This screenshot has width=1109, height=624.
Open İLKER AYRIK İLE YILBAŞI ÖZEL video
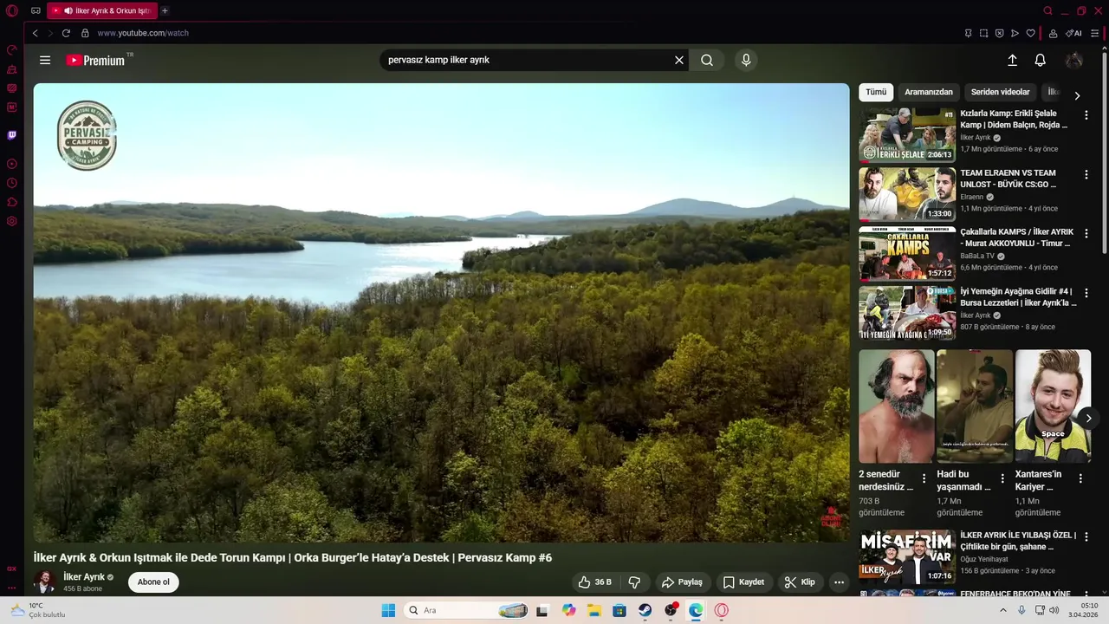point(907,556)
